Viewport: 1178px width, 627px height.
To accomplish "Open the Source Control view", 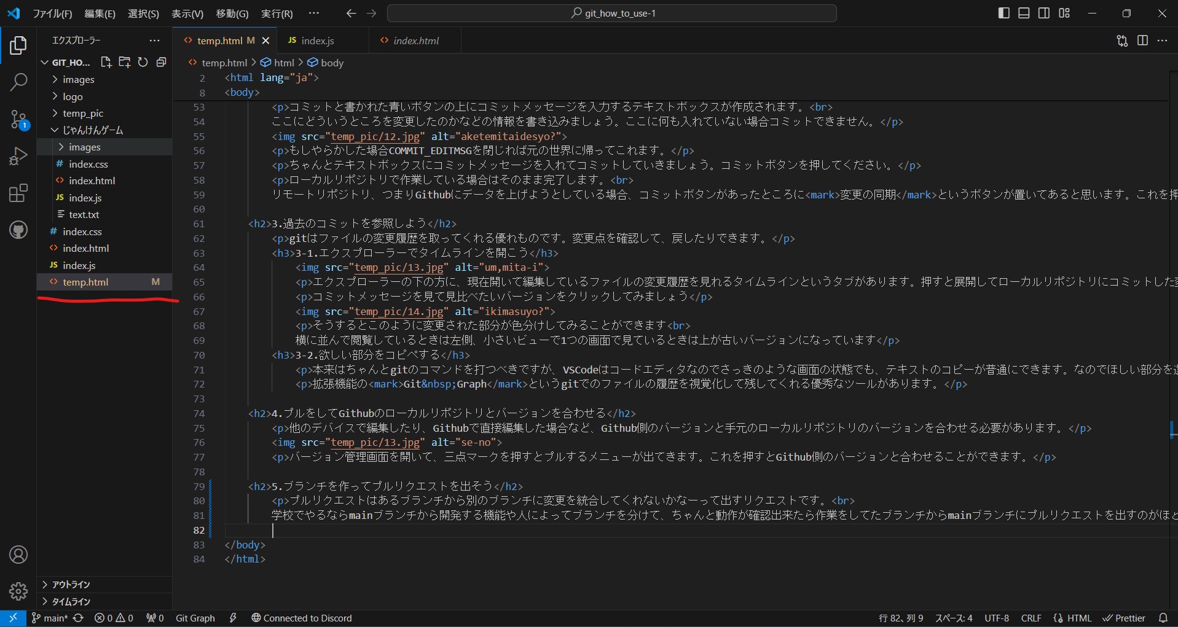I will coord(18,119).
